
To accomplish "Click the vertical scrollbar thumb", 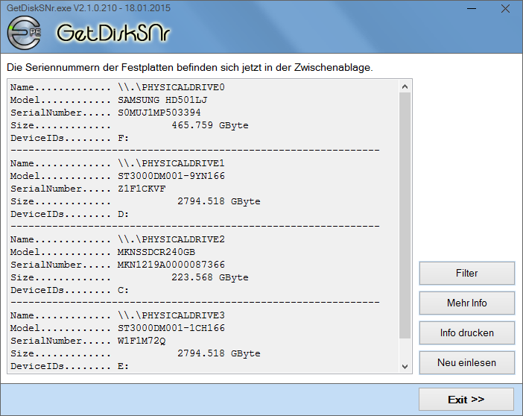I will tap(405, 216).
